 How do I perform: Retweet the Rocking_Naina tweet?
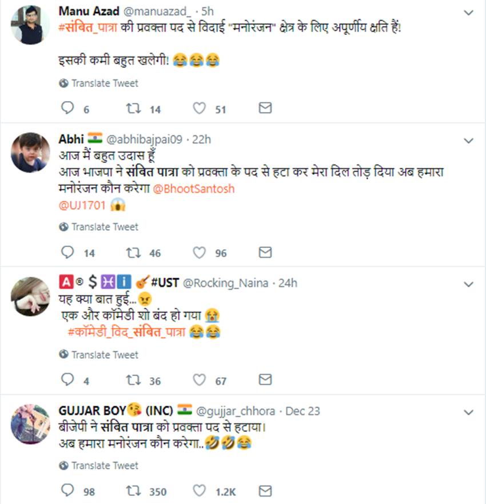[x=132, y=380]
